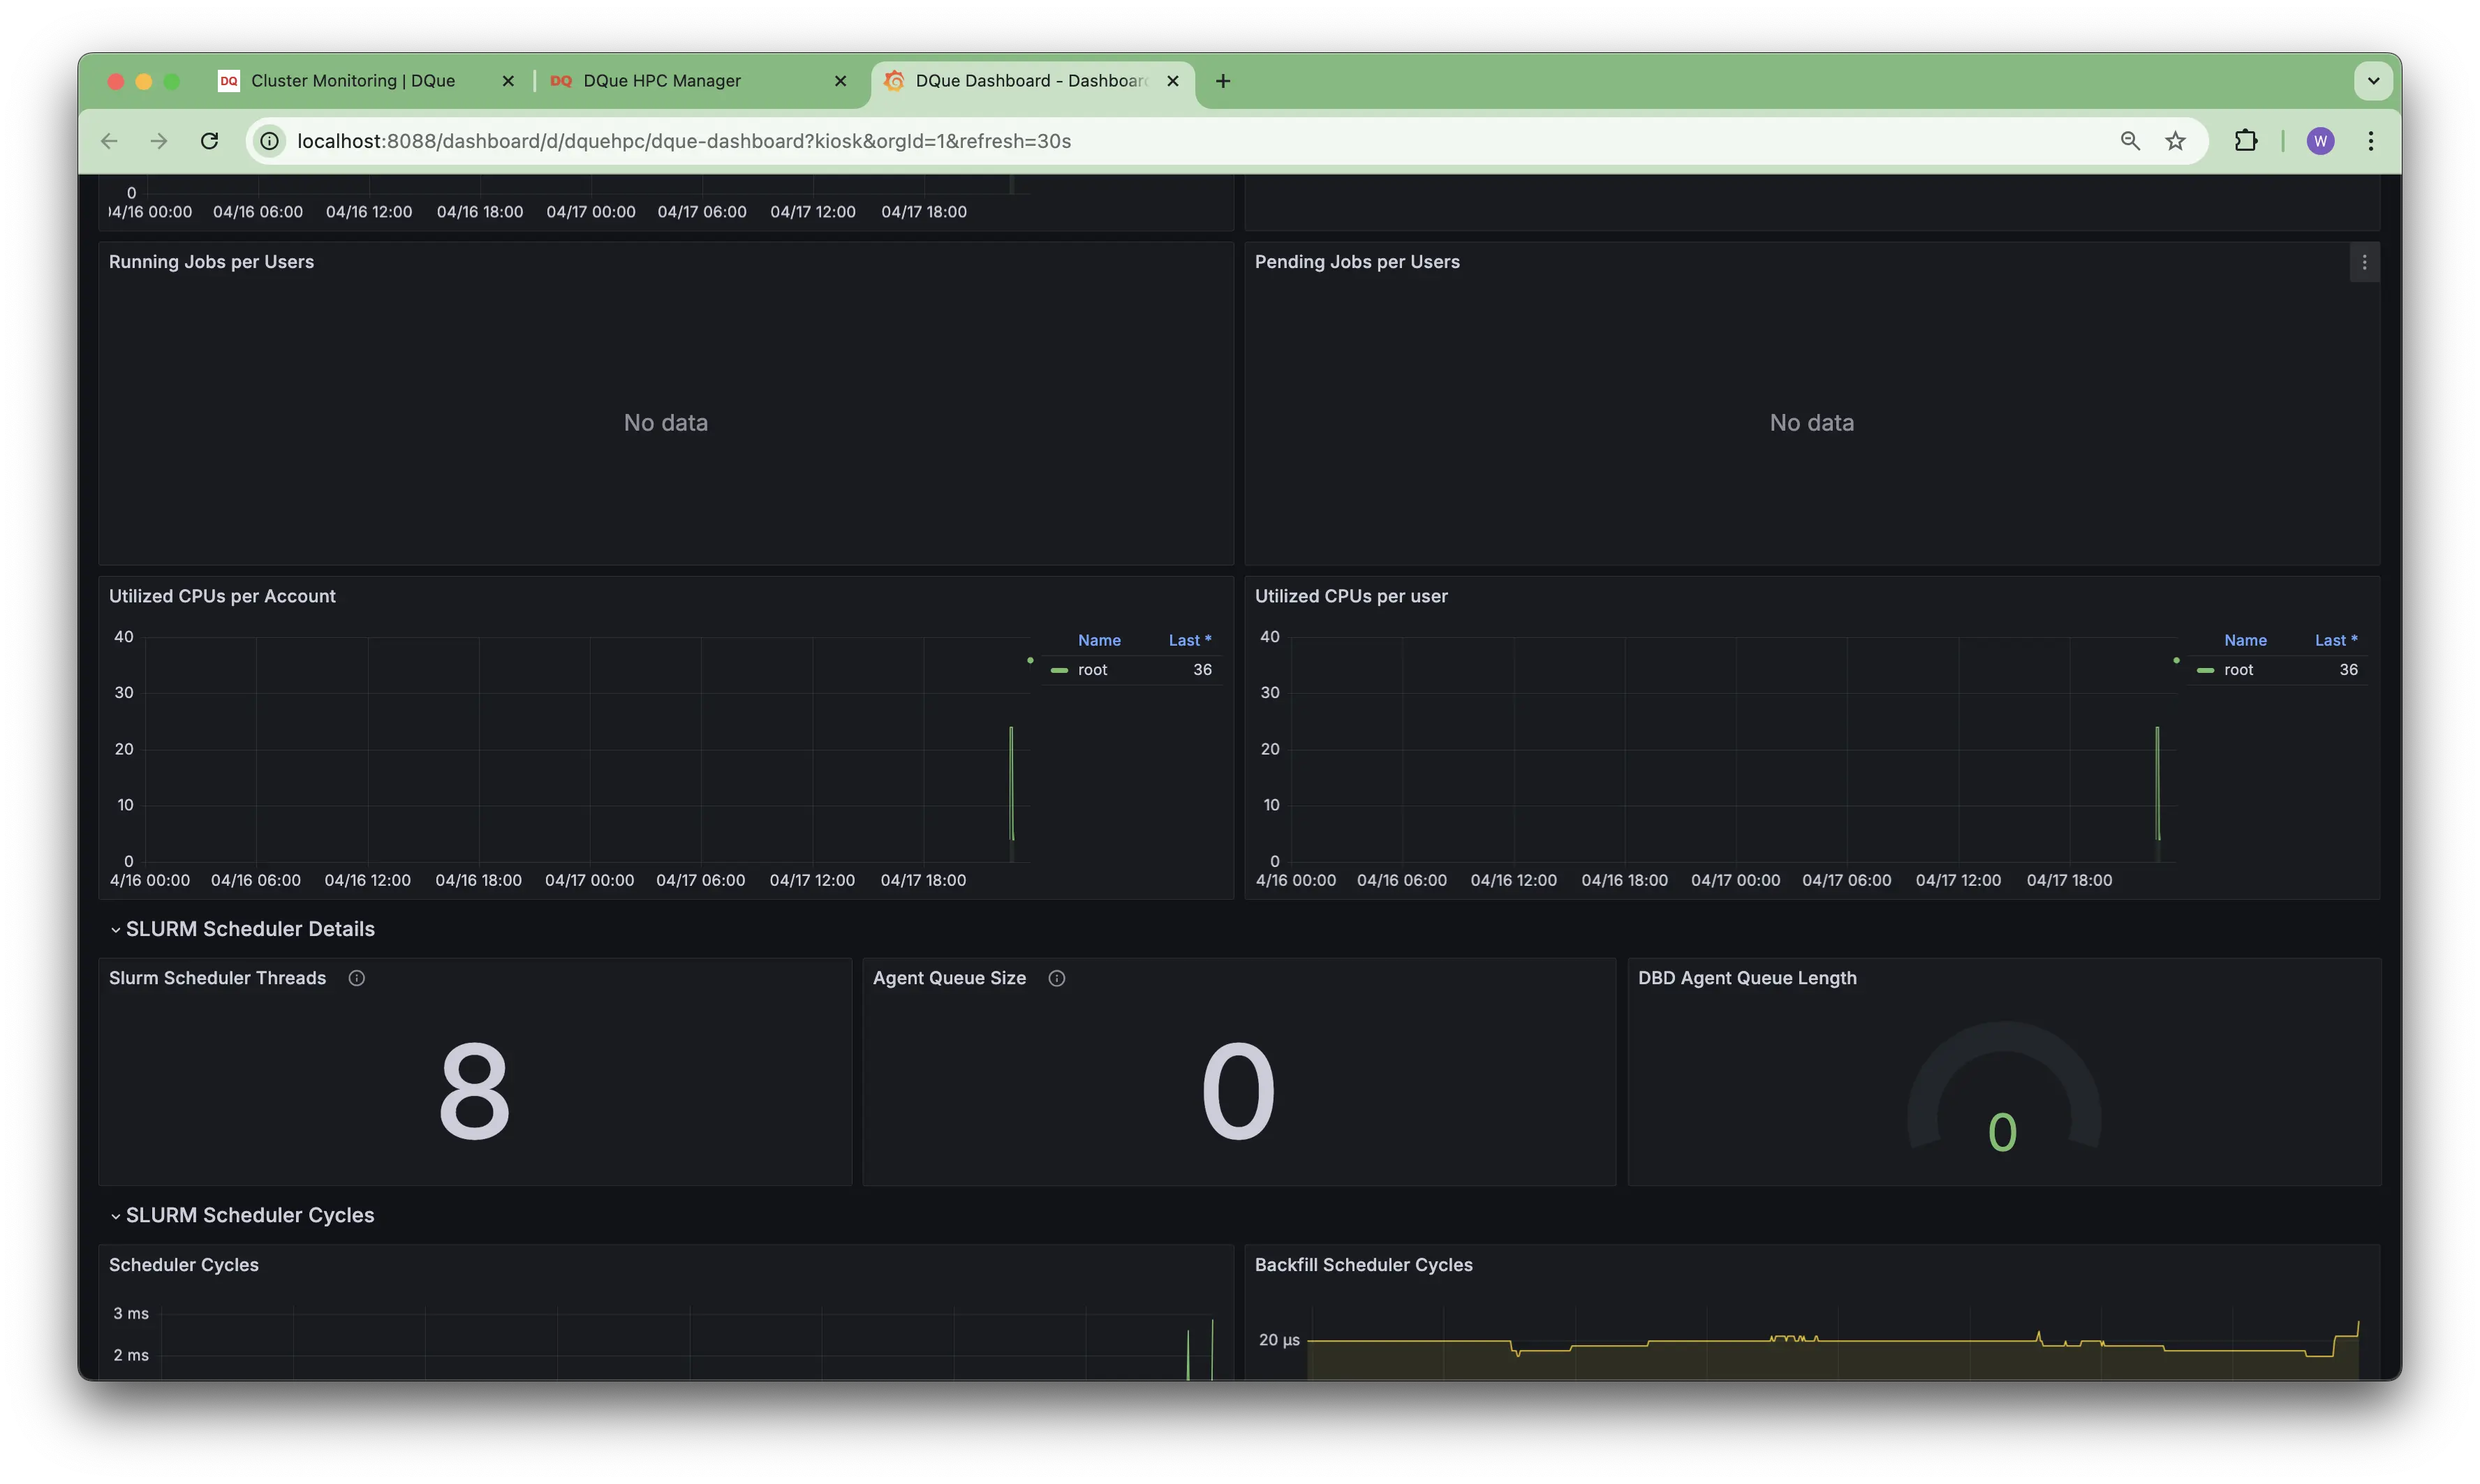This screenshot has width=2480, height=1484.
Task: Open the tab search dropdown arrow
Action: [x=2373, y=81]
